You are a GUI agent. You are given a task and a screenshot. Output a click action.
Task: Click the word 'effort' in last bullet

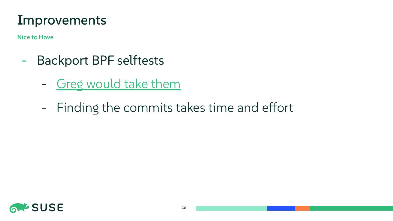click(278, 107)
